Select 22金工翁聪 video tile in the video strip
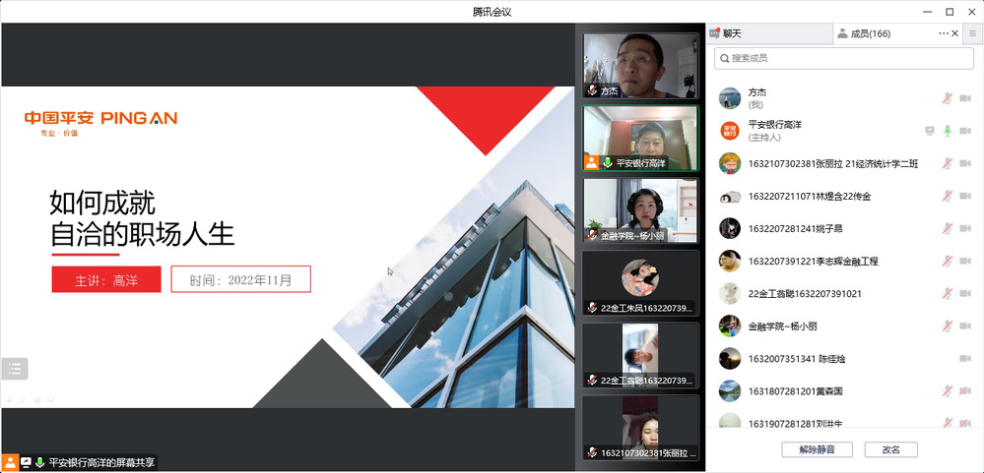This screenshot has height=473, width=984. coord(640,355)
